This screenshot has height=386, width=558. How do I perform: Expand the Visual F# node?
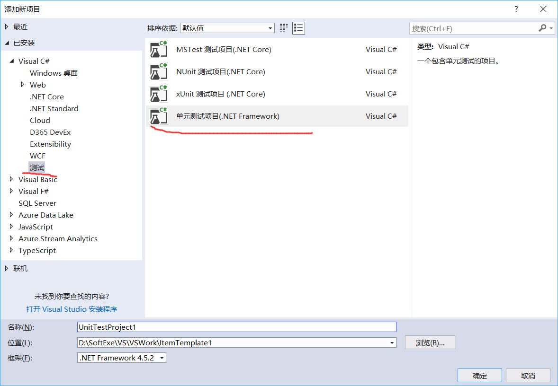[11, 191]
